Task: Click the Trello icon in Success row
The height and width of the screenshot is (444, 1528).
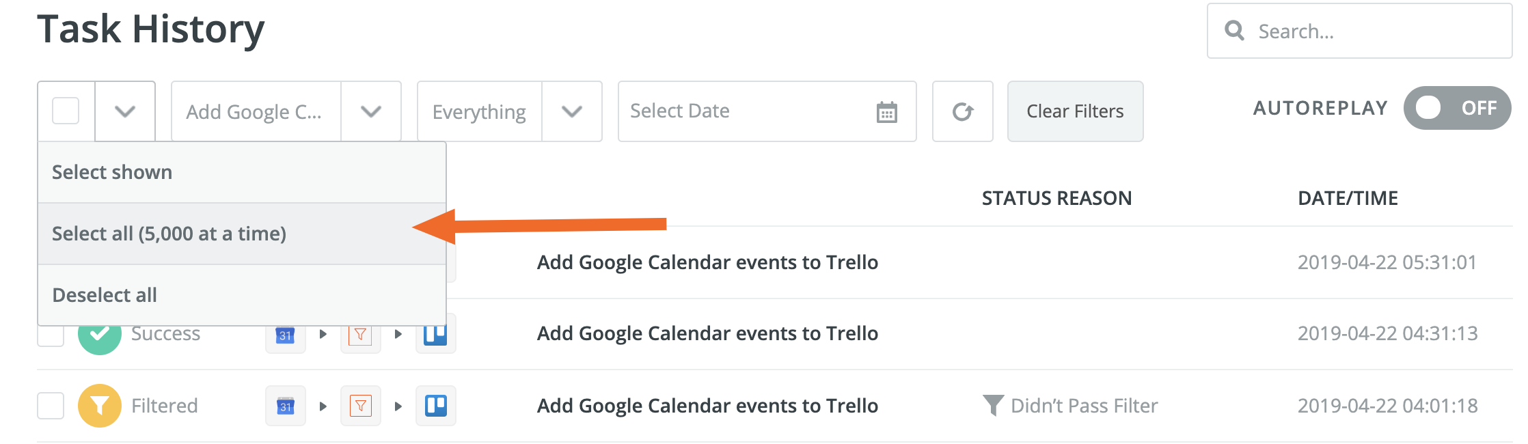Action: 436,335
